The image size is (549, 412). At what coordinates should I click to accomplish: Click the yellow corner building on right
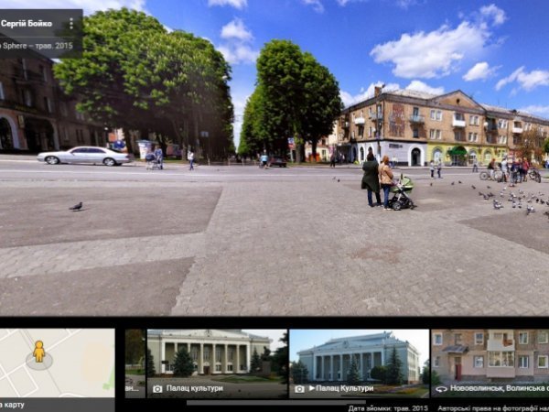coord(412,125)
